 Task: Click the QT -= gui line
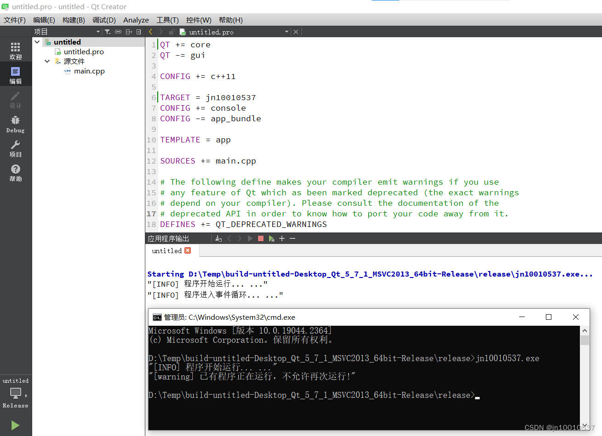click(183, 55)
